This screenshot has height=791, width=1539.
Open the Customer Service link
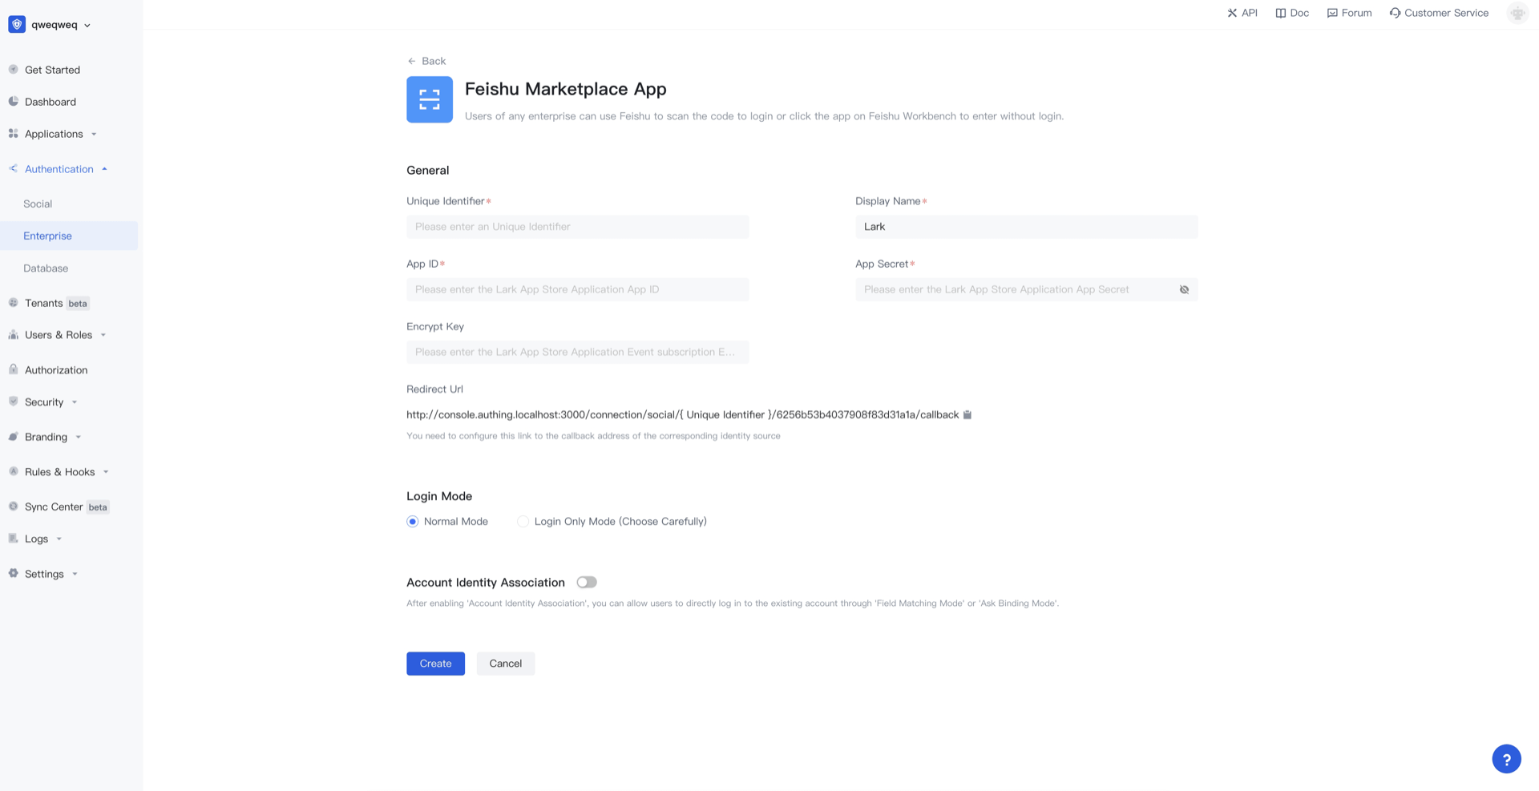pos(1439,13)
